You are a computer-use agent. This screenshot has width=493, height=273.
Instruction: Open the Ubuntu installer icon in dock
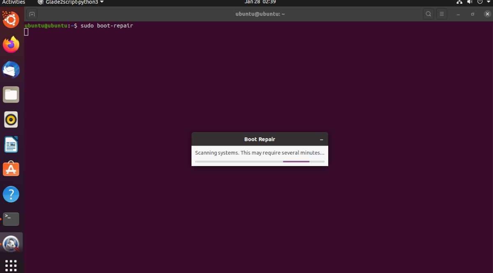(x=11, y=19)
